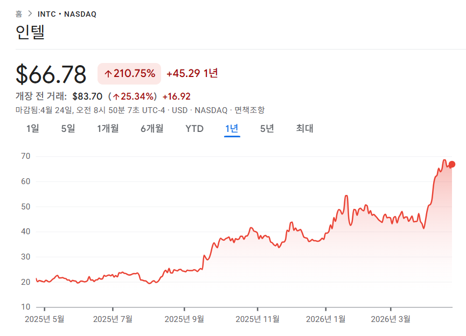Click the 홈 breadcrumb link

pos(19,14)
